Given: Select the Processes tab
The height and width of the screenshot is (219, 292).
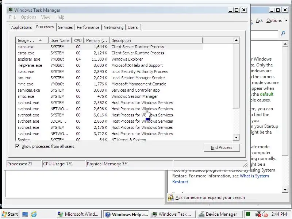Looking at the screenshot, I should pyautogui.click(x=45, y=27).
